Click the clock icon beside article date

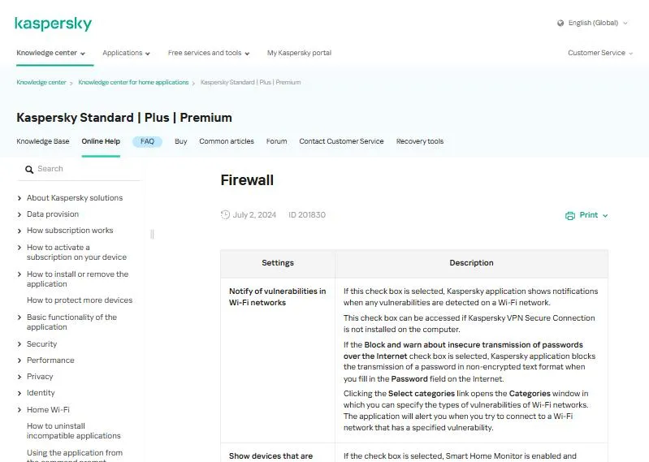[x=225, y=214]
